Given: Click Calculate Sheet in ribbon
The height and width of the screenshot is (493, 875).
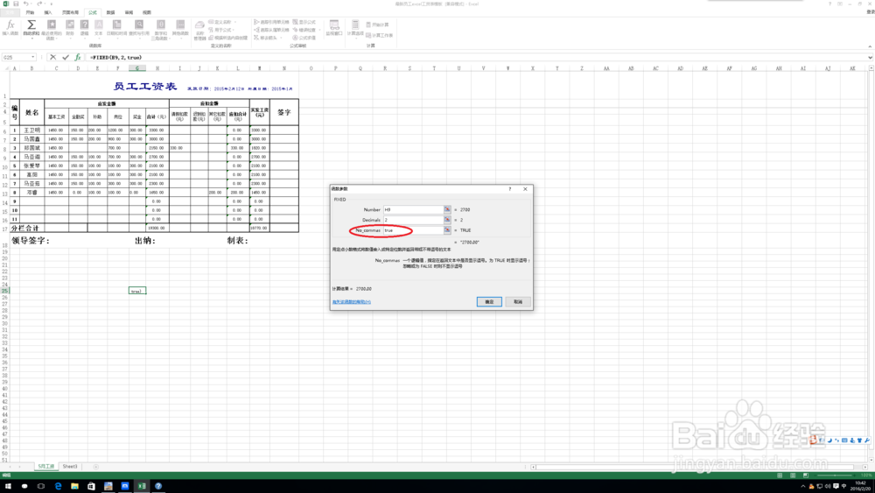Looking at the screenshot, I should (x=380, y=35).
